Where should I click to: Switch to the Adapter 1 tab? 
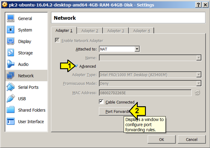[64, 30]
